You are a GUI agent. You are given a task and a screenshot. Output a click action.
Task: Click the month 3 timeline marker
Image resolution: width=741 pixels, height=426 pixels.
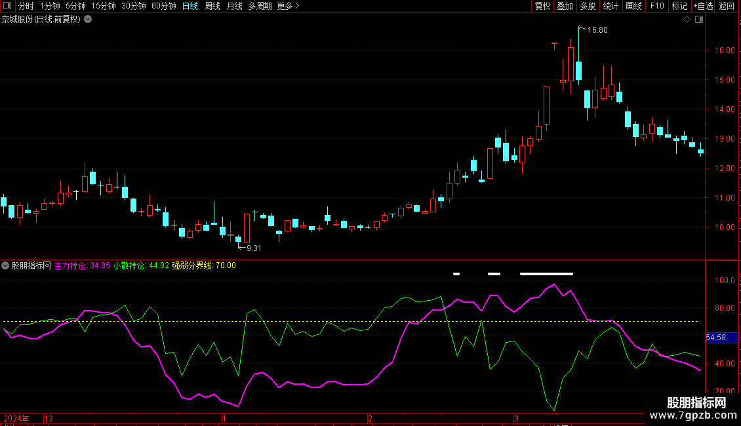click(x=516, y=418)
